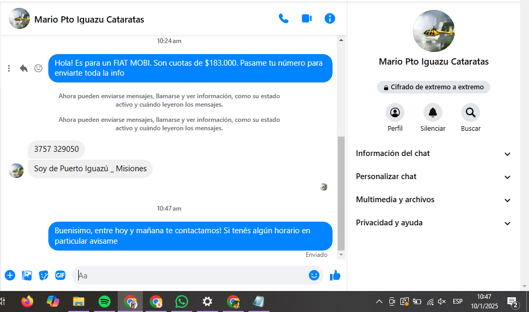Click the phone number message 3757 329050
The image size is (529, 312).
(56, 149)
